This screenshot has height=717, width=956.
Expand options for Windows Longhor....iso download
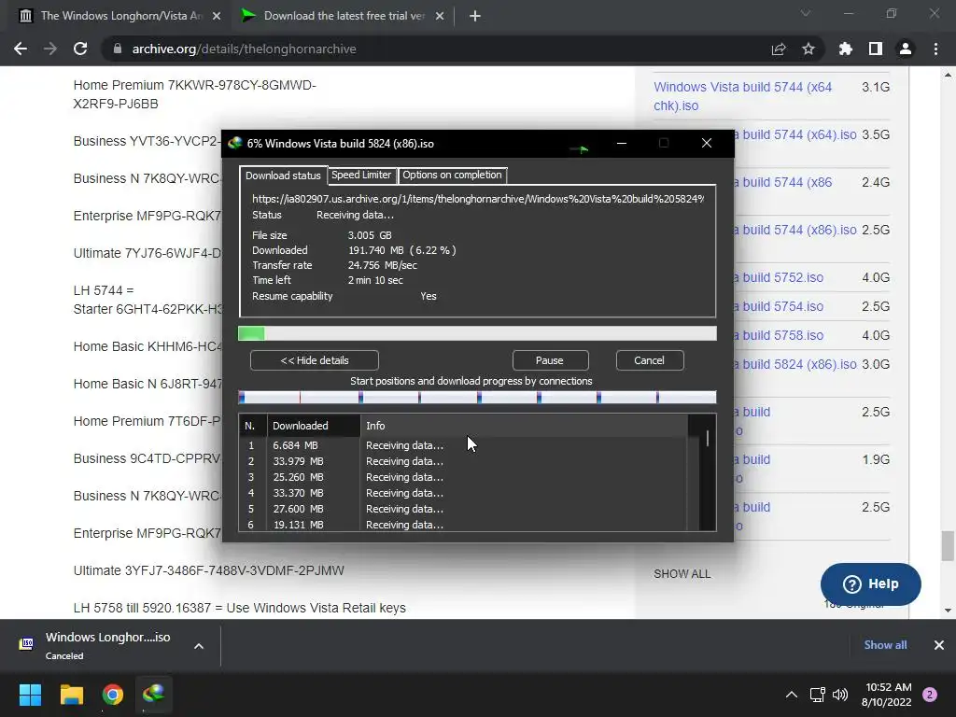tap(199, 646)
